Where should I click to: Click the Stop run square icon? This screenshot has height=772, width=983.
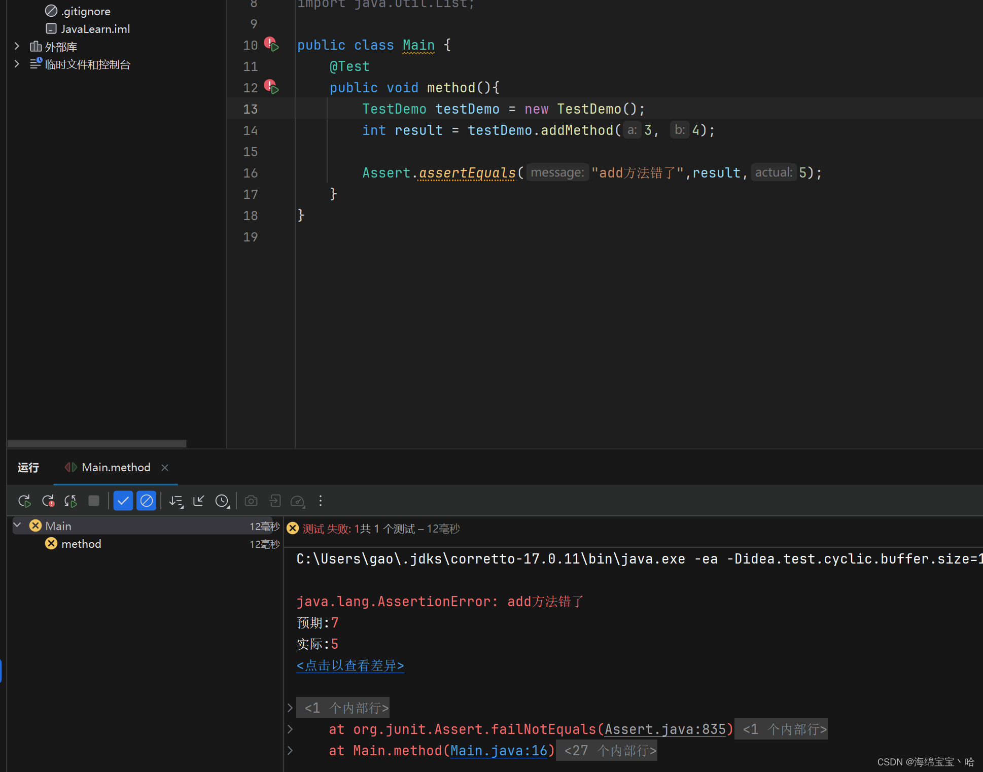point(94,501)
